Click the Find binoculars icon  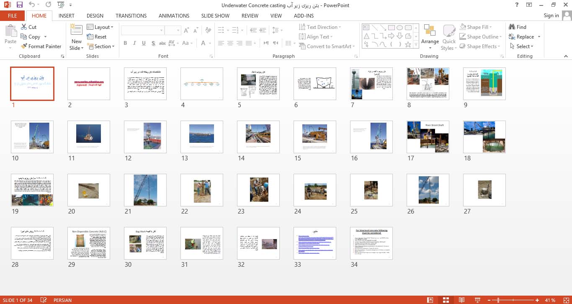click(x=512, y=27)
